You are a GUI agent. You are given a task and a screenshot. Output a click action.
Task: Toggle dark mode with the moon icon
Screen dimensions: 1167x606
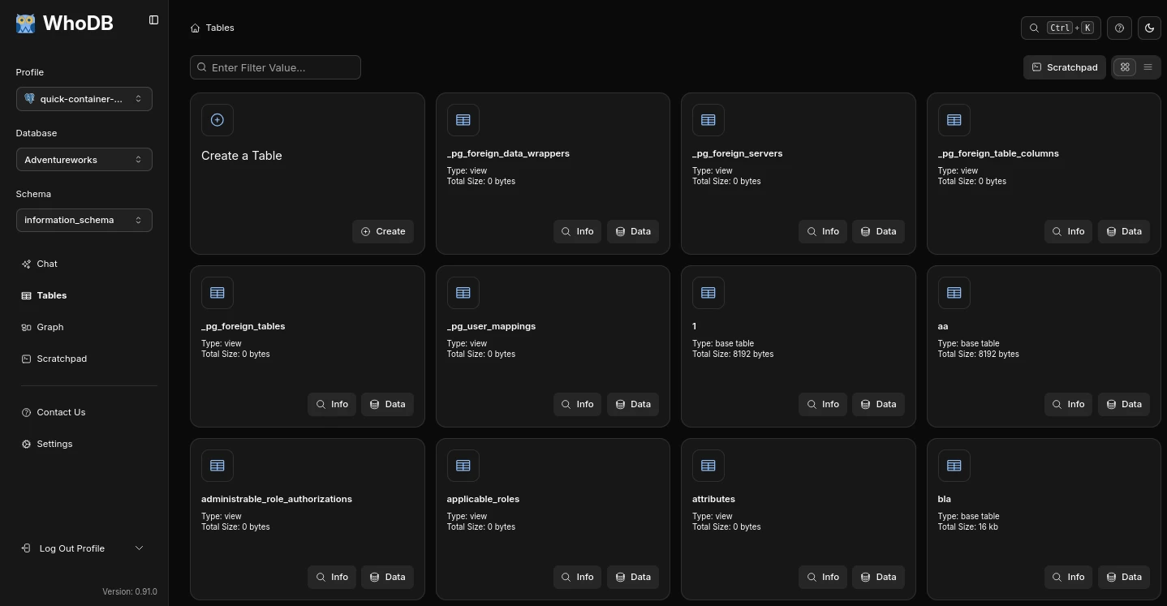pyautogui.click(x=1149, y=28)
